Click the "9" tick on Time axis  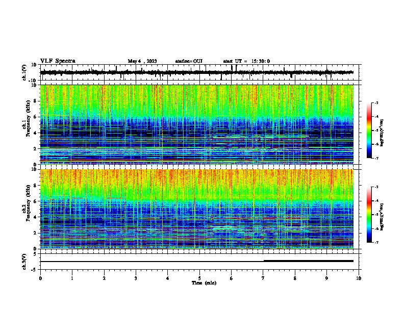pyautogui.click(x=326, y=278)
